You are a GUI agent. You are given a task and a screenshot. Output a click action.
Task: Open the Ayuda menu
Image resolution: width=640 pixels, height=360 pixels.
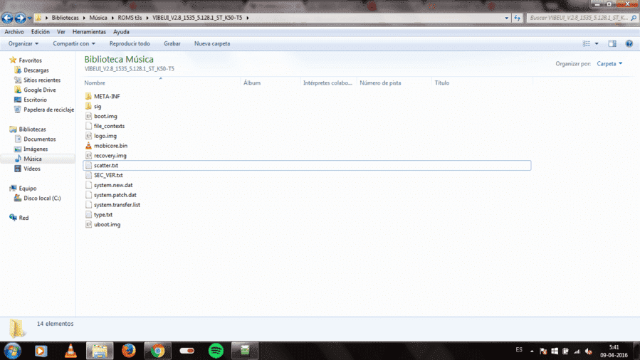click(121, 32)
